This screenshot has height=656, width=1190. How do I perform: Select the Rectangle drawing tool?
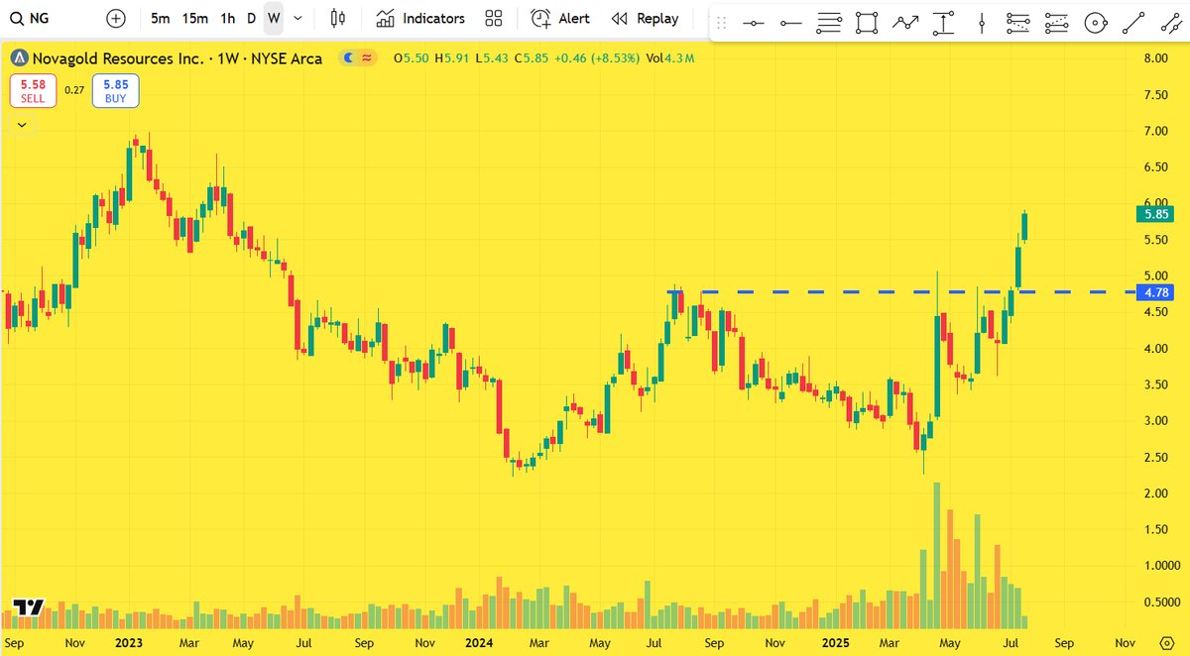(x=868, y=22)
